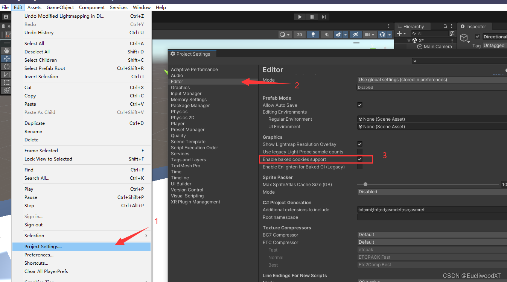Image resolution: width=507 pixels, height=282 pixels.
Task: Click Inspector GameObject cube icon
Action: [x=464, y=38]
